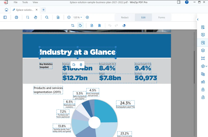Switch to the Forms tab

162,17
